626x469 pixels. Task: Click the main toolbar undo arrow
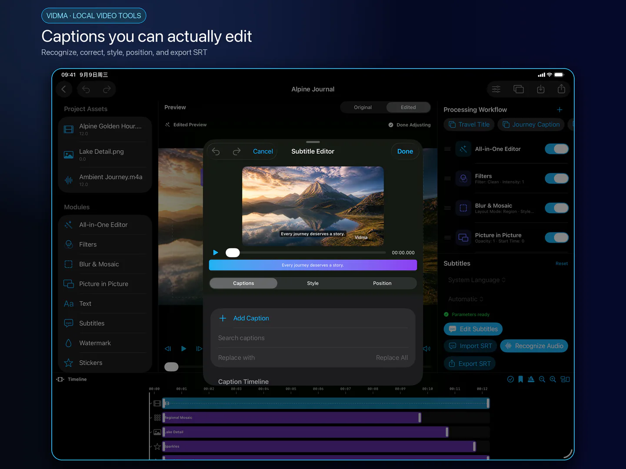point(86,89)
